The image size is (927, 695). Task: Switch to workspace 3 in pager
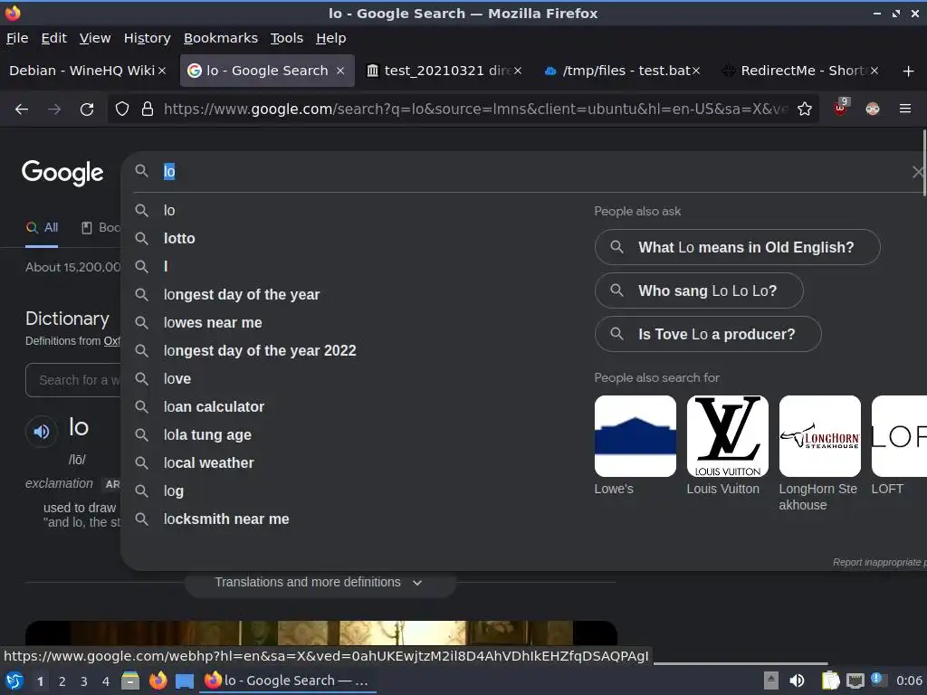(84, 681)
